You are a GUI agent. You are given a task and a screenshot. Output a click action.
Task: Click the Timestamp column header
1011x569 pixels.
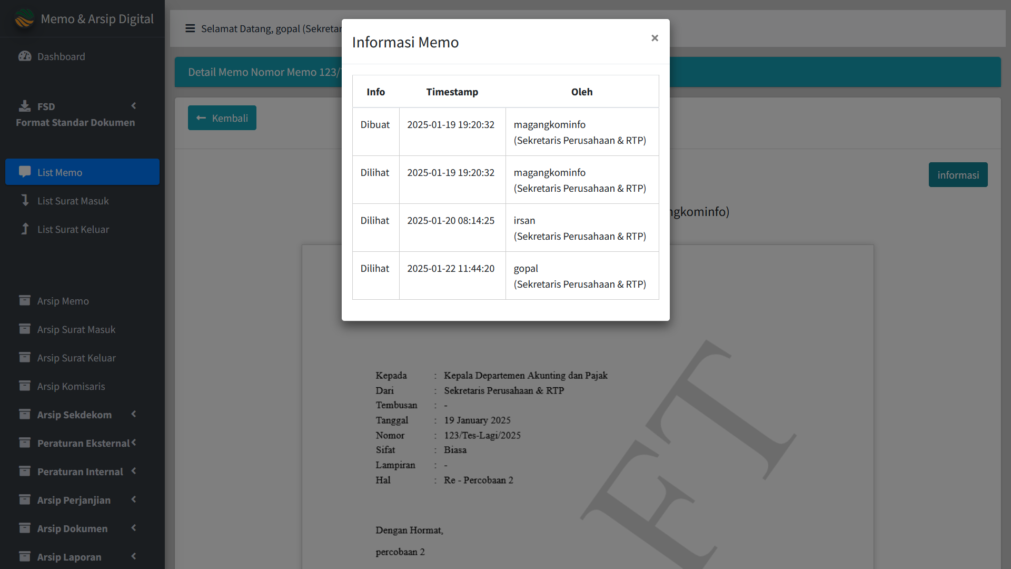452,92
